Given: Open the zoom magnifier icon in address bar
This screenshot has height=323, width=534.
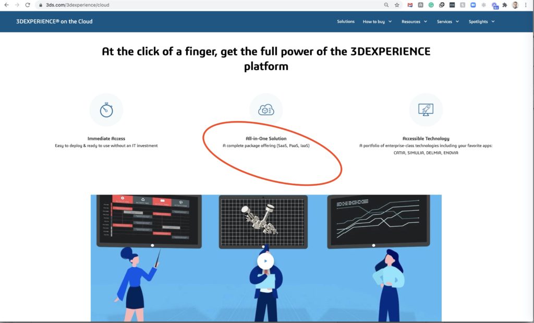Looking at the screenshot, I should click(x=386, y=5).
